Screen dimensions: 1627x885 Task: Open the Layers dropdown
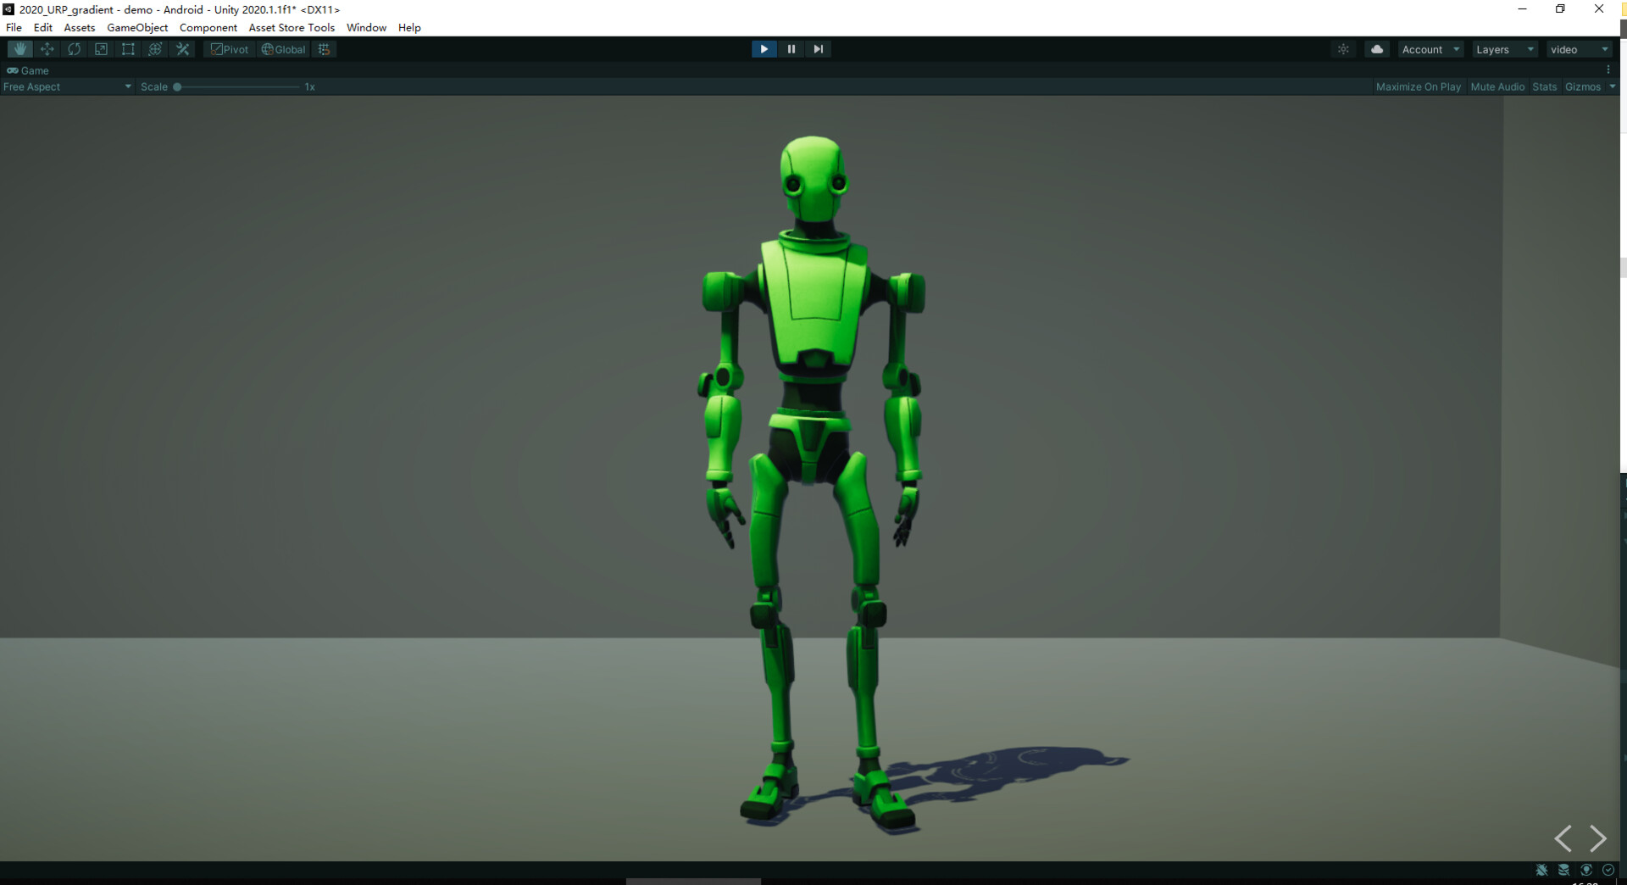(1503, 49)
